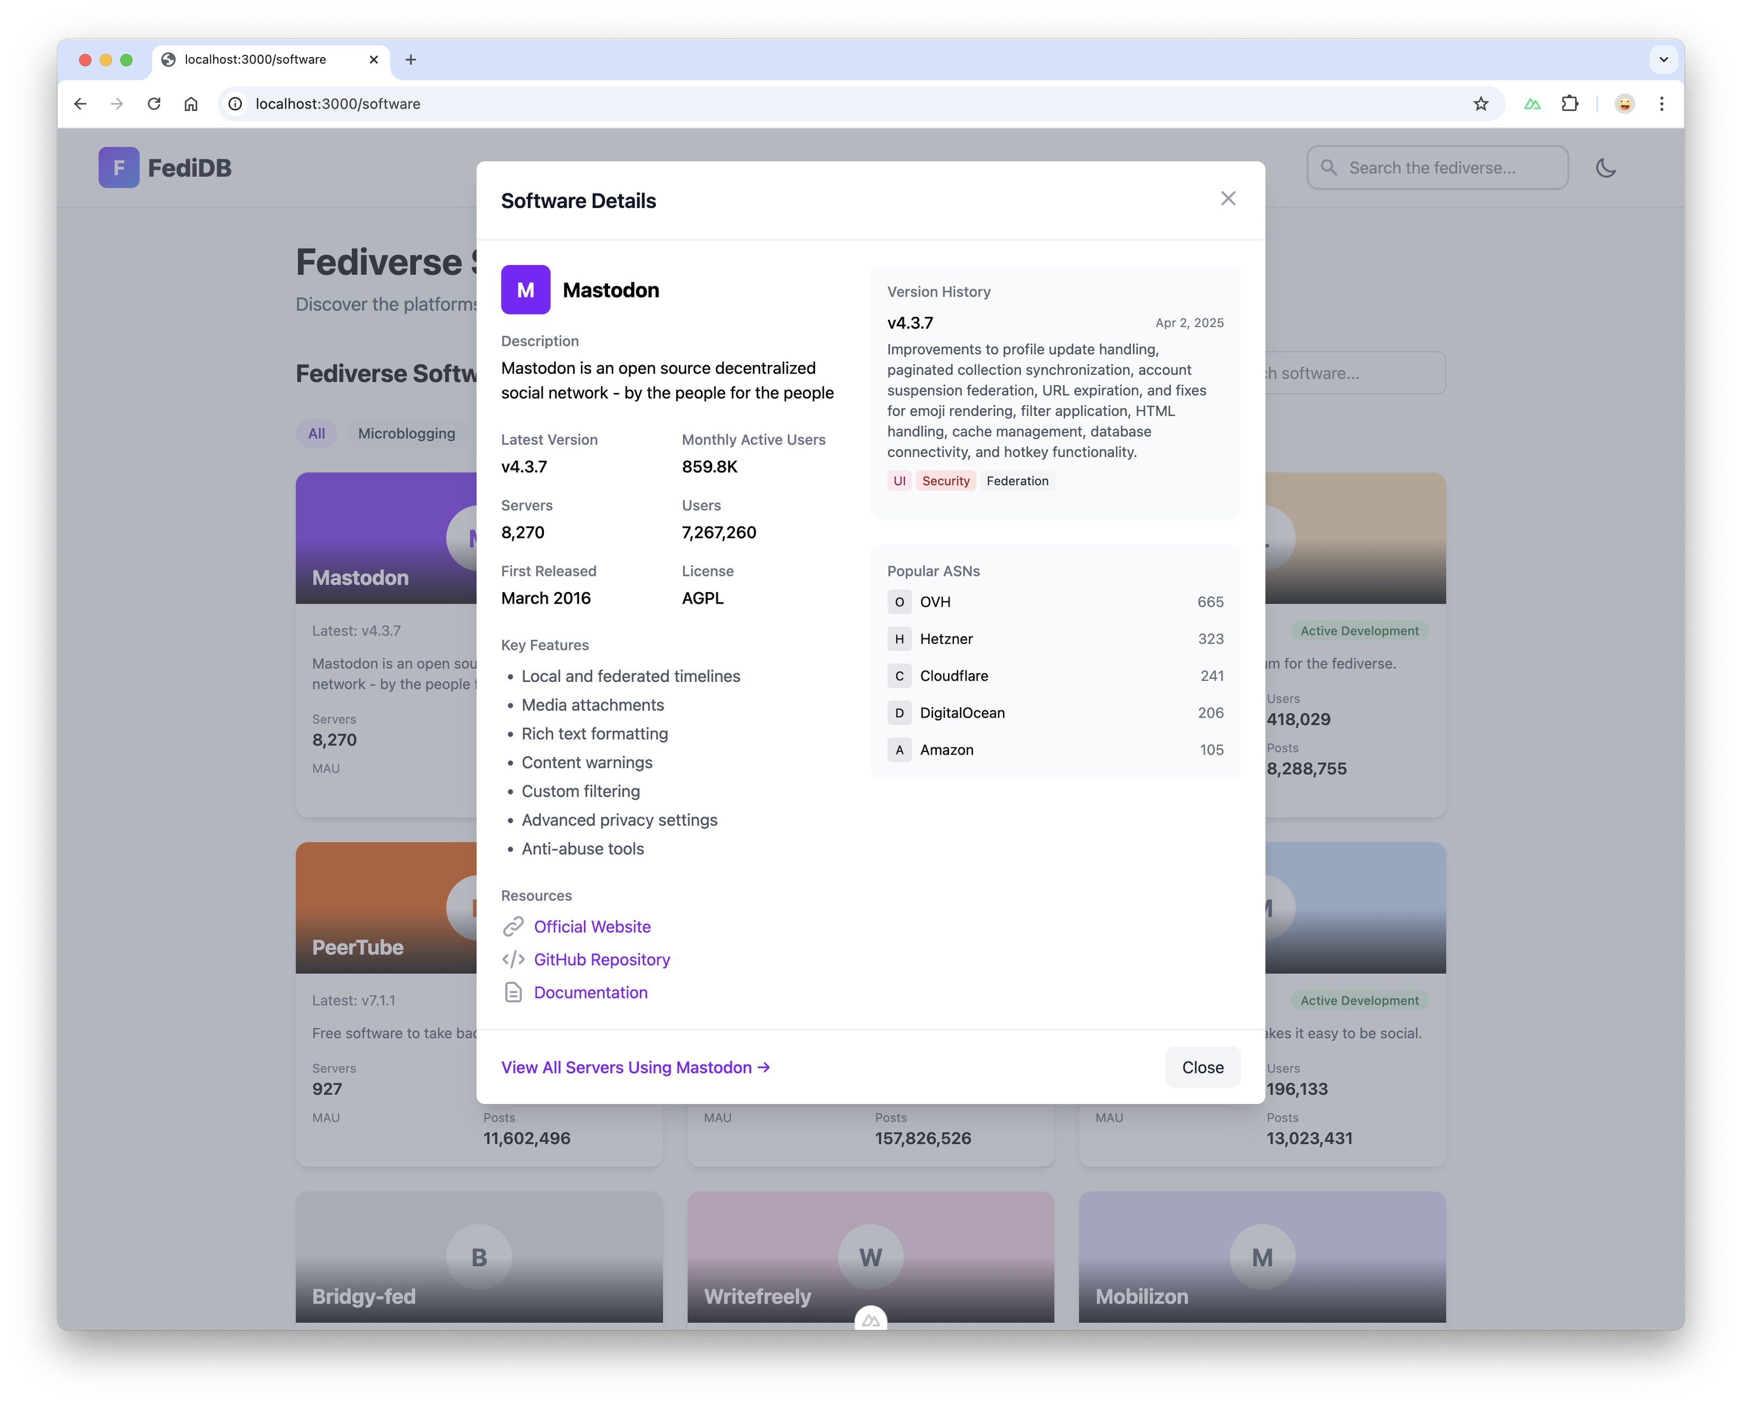Click the 859.8K Monthly Active Users value
The width and height of the screenshot is (1742, 1406).
pyautogui.click(x=710, y=467)
